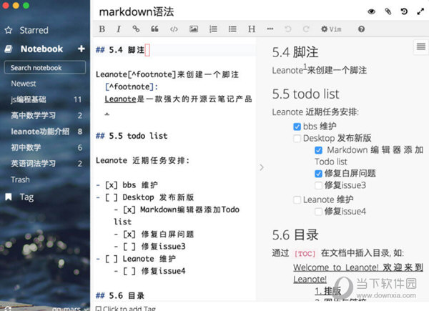Click the '[^footnote]:' editor line

(132, 87)
